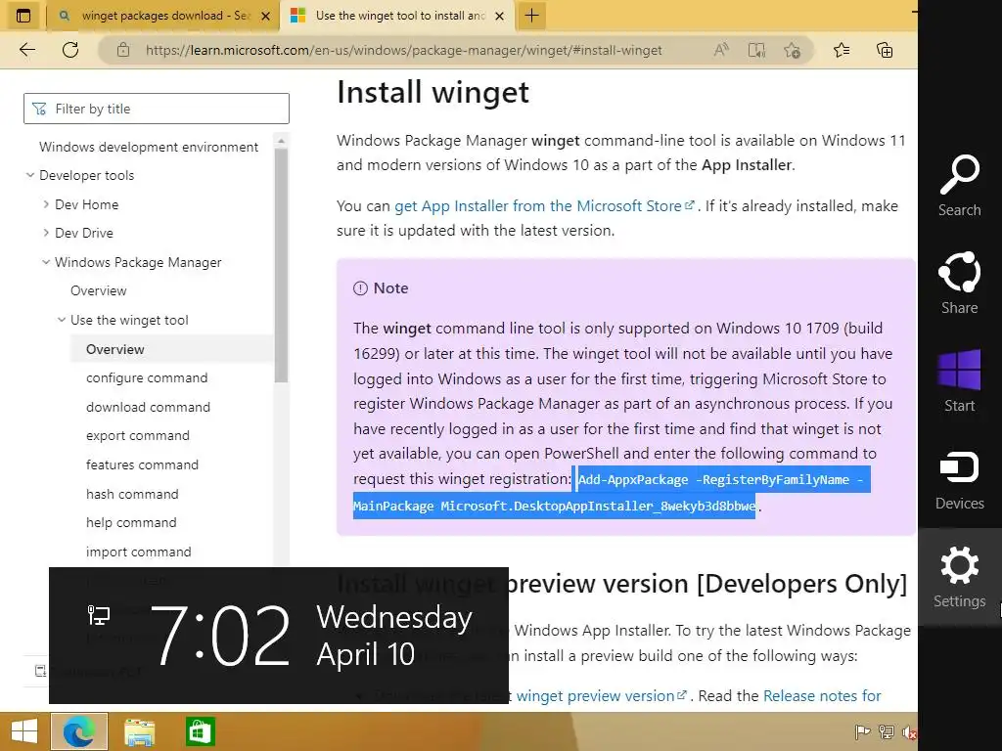This screenshot has width=1002, height=751.
Task: Activate read aloud icon in address bar
Action: 721,50
